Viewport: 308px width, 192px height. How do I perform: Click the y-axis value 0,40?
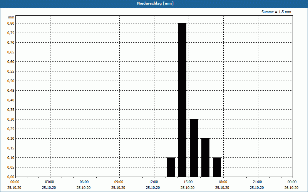11,100
